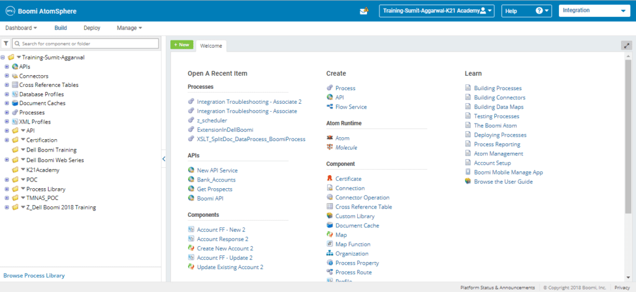Expand the APIs tree node
Viewport: 636px width, 292px height.
coord(7,67)
